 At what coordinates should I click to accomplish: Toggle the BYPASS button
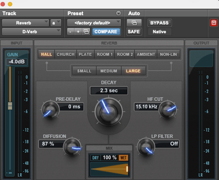click(159, 23)
